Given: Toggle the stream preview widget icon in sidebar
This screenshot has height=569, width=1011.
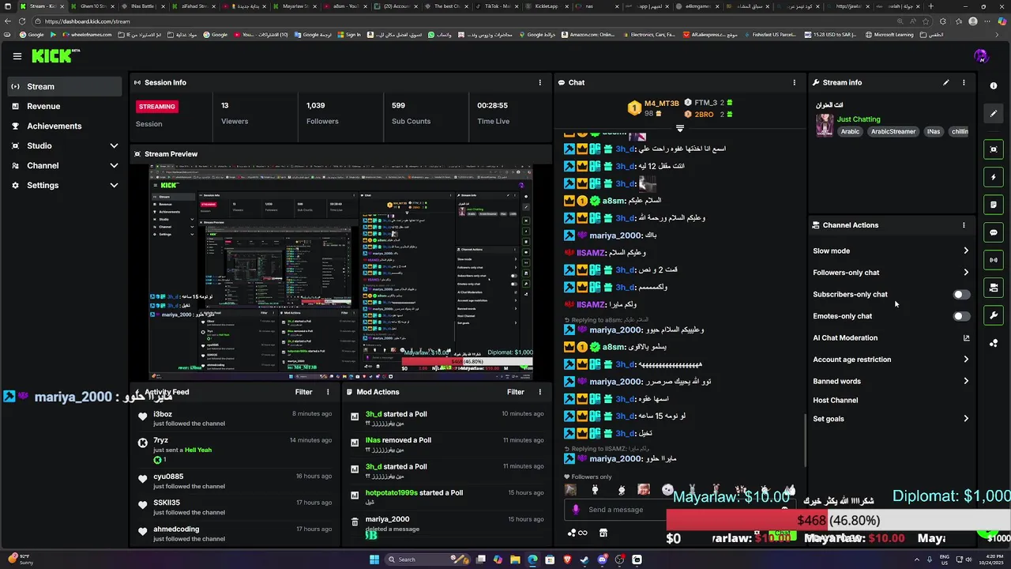Looking at the screenshot, I should tap(994, 149).
